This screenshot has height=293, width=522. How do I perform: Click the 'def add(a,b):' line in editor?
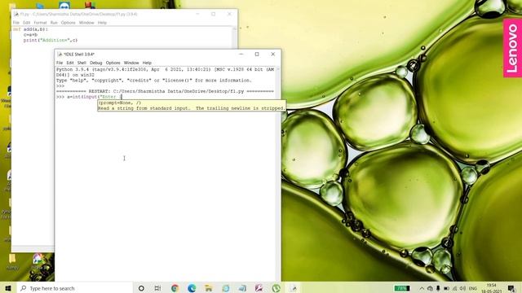pos(30,29)
